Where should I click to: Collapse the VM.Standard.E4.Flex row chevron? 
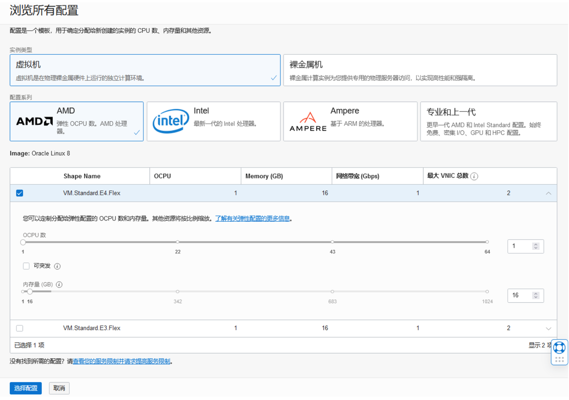tap(549, 193)
